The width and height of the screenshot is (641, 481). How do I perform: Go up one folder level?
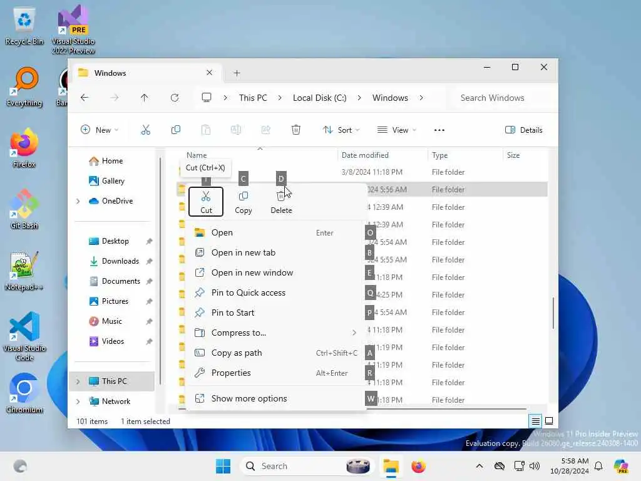coord(145,98)
